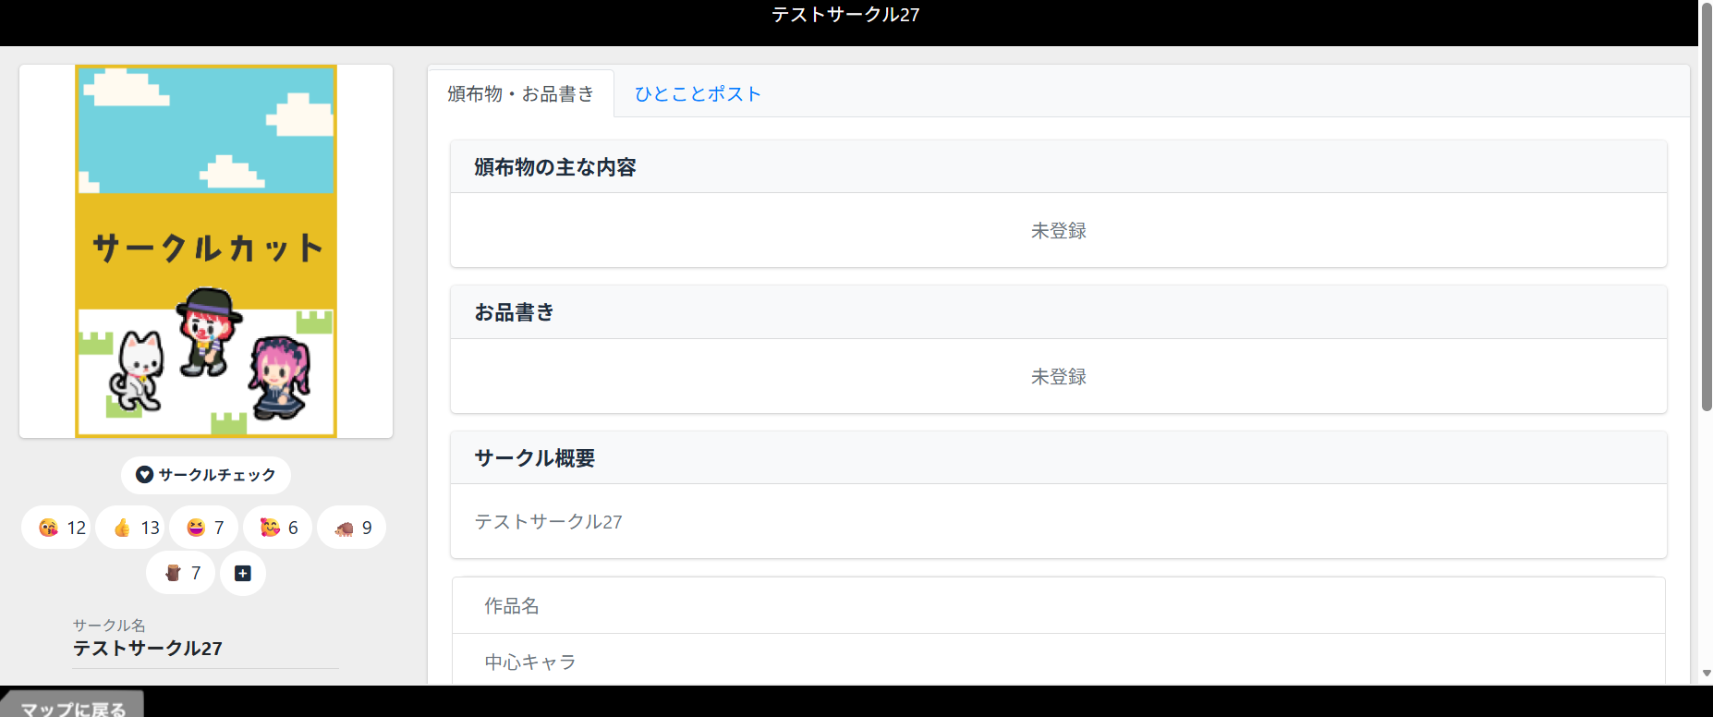Click the 中心キャラ row
Image resolution: width=1713 pixels, height=717 pixels.
(x=1058, y=662)
